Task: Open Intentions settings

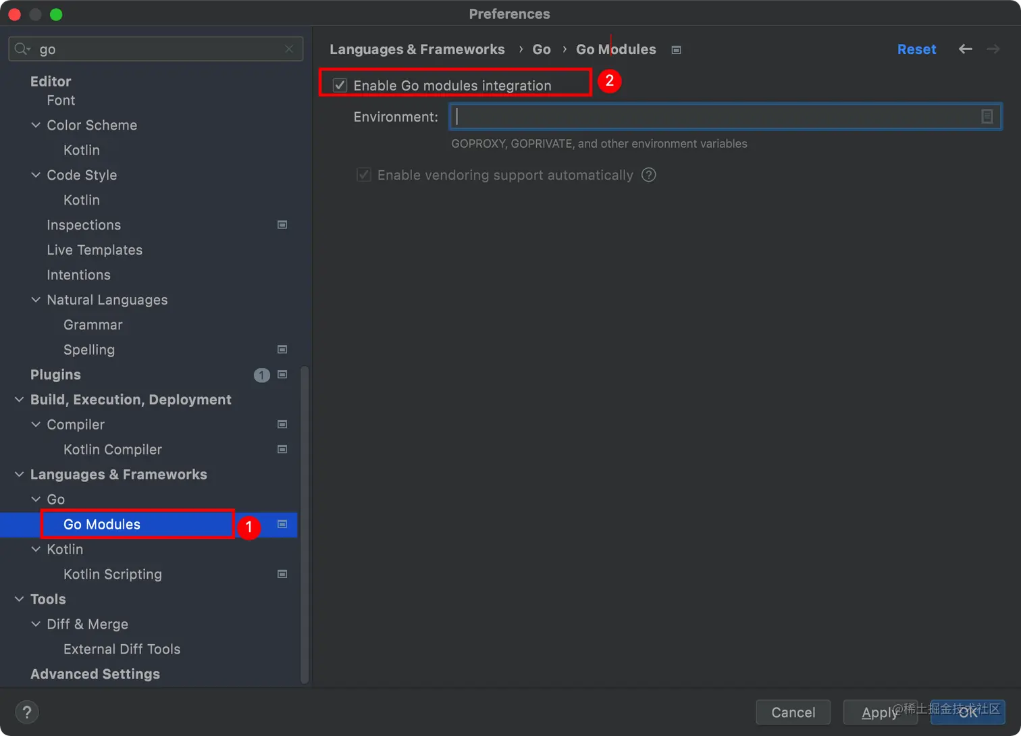Action: (78, 275)
